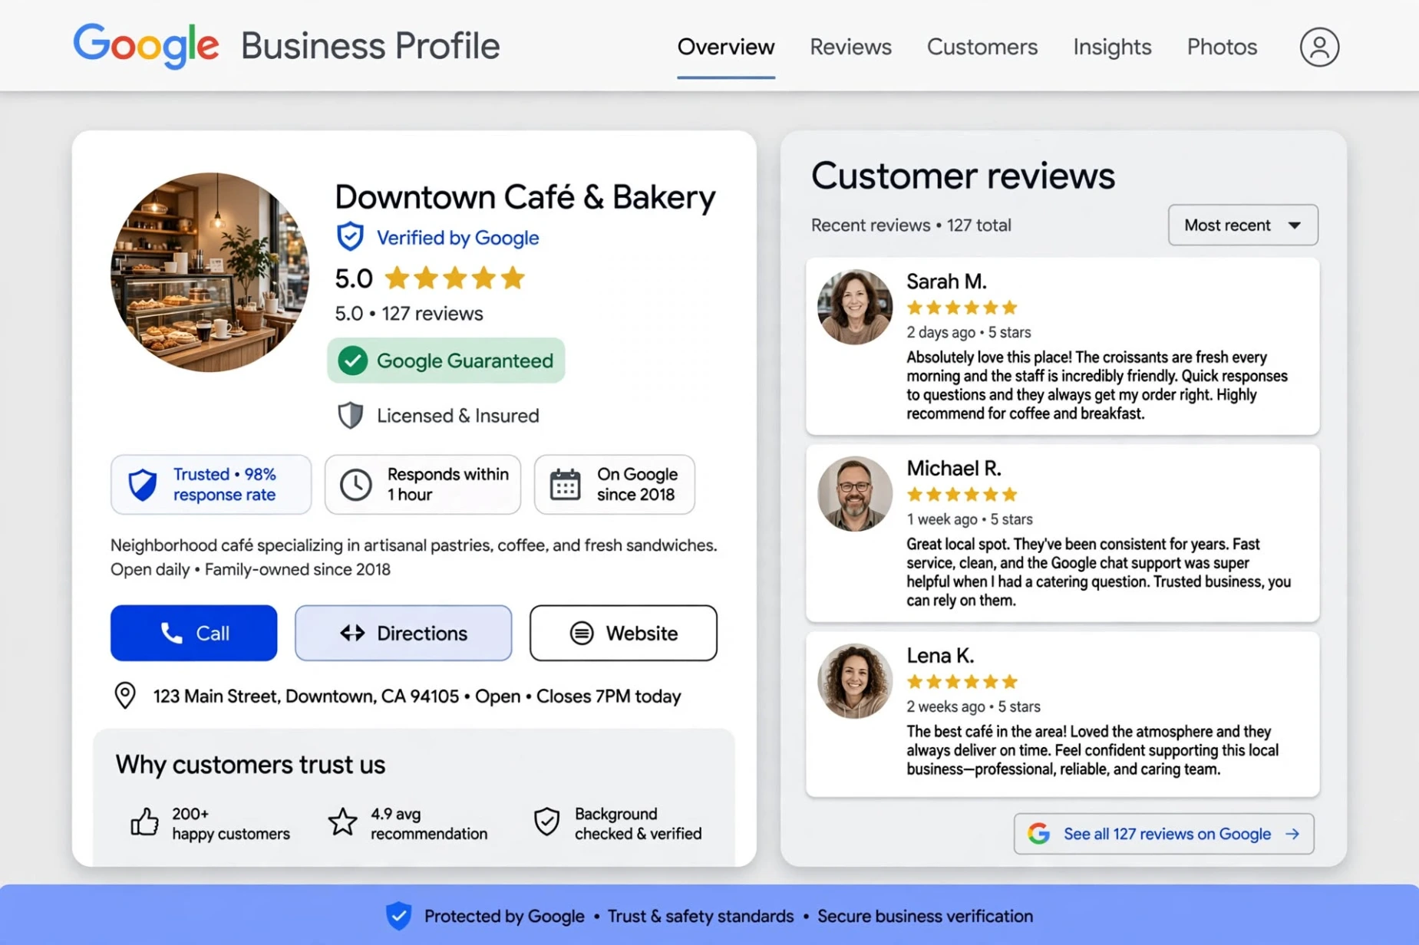Click the Google G icon in reviews link
The height and width of the screenshot is (945, 1419).
pos(1038,834)
